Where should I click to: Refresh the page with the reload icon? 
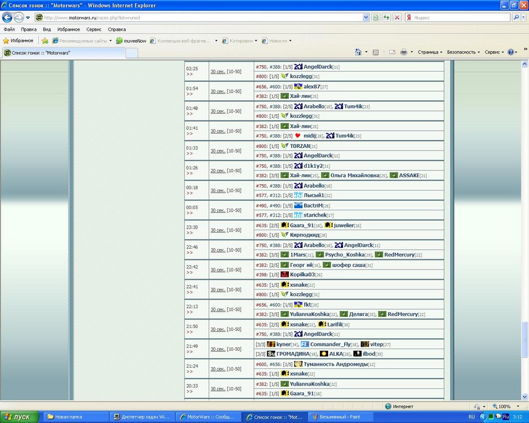coord(386,18)
